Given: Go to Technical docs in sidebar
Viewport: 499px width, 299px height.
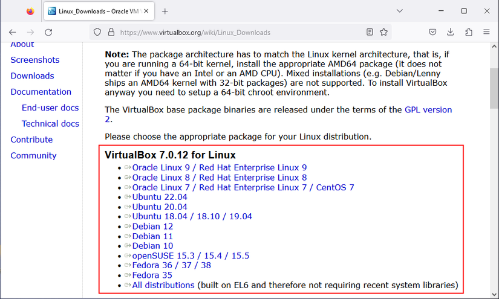Looking at the screenshot, I should click(50, 123).
